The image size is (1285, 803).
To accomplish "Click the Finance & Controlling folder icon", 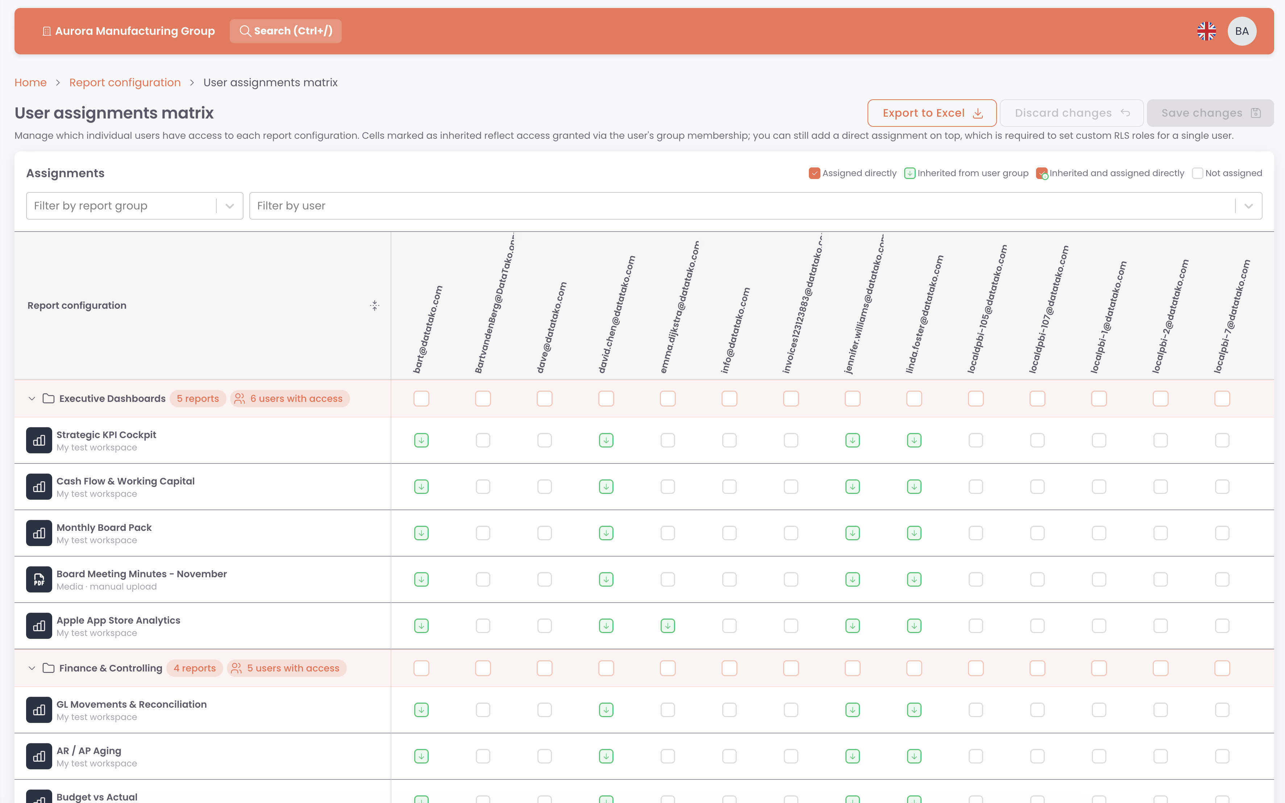I will pyautogui.click(x=48, y=668).
